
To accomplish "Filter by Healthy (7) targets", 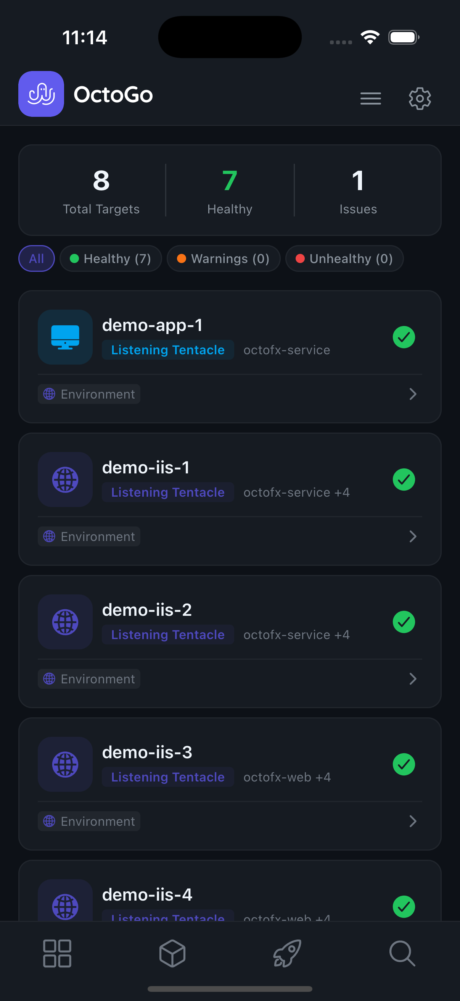I will (x=111, y=258).
